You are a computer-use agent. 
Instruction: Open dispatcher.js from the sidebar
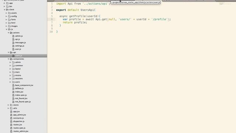click(19, 121)
